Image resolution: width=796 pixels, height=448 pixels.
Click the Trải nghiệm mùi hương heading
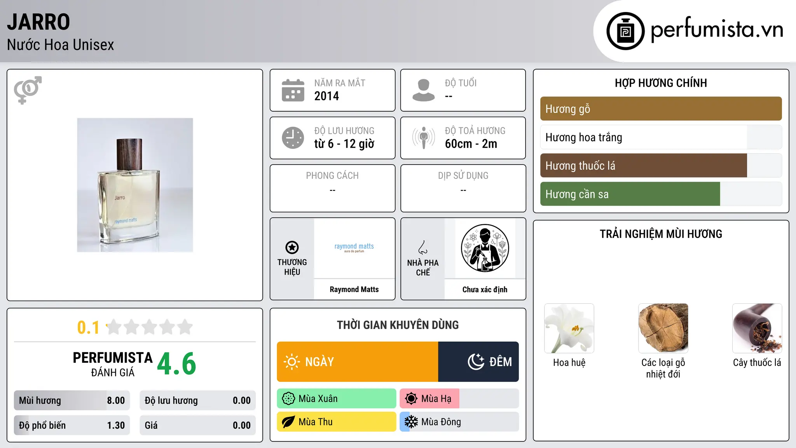661,234
